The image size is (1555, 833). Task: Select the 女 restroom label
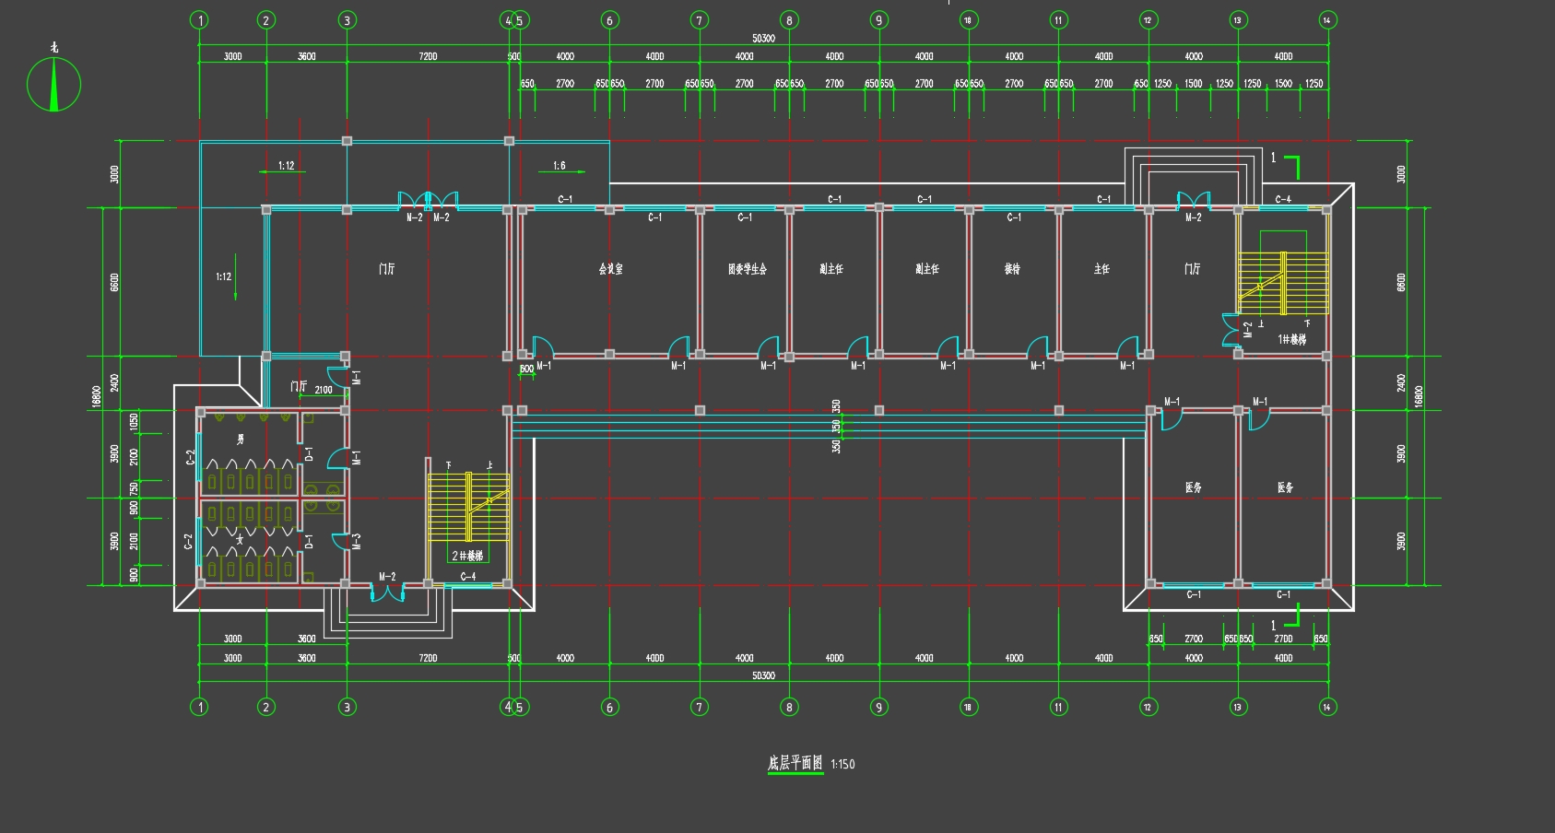pos(240,539)
